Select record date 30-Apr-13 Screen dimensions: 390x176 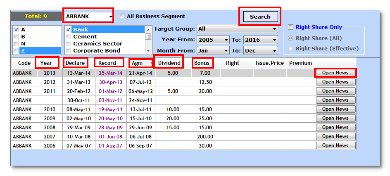(x=111, y=82)
